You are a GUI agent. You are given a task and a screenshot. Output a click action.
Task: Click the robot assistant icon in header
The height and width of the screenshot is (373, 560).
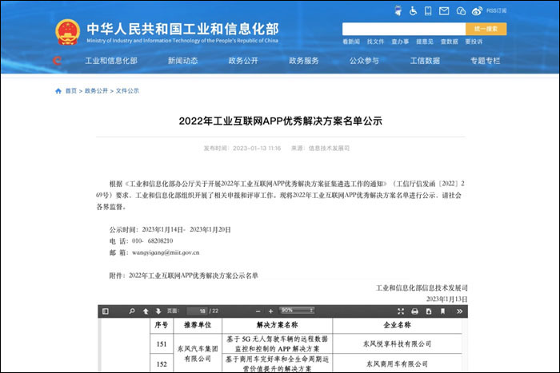398,10
